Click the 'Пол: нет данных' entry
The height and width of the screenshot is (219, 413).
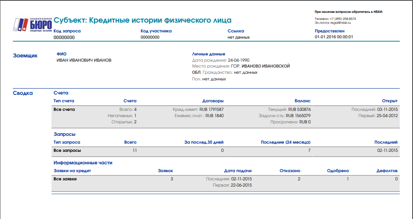(x=209, y=79)
